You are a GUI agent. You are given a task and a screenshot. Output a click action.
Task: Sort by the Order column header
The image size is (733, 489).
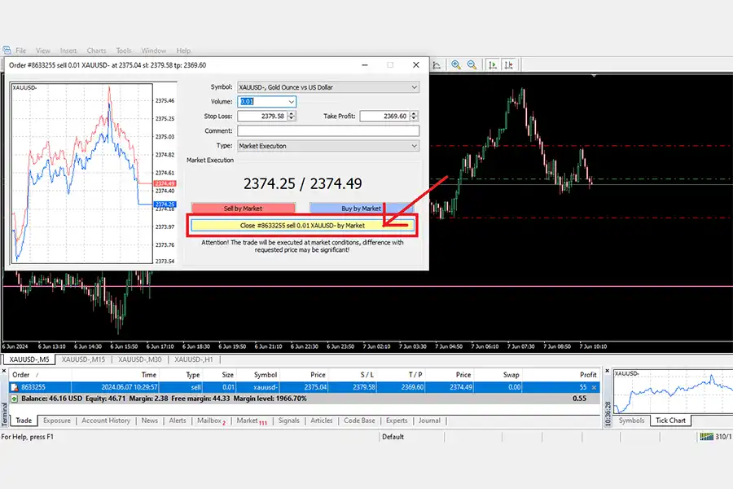[40, 375]
